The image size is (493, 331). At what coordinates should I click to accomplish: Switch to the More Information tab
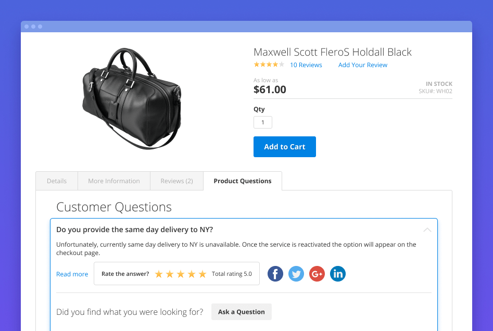click(x=114, y=181)
